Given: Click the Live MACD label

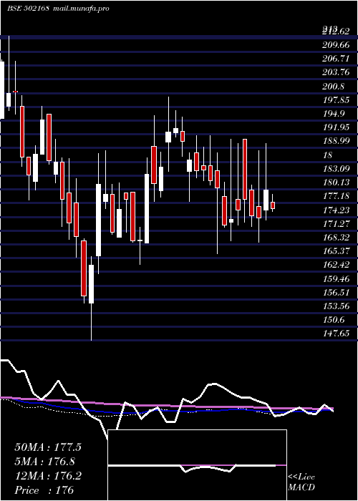Looking at the screenshot, I should [x=301, y=482].
